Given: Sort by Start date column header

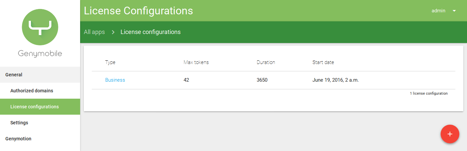Looking at the screenshot, I should pos(323,62).
